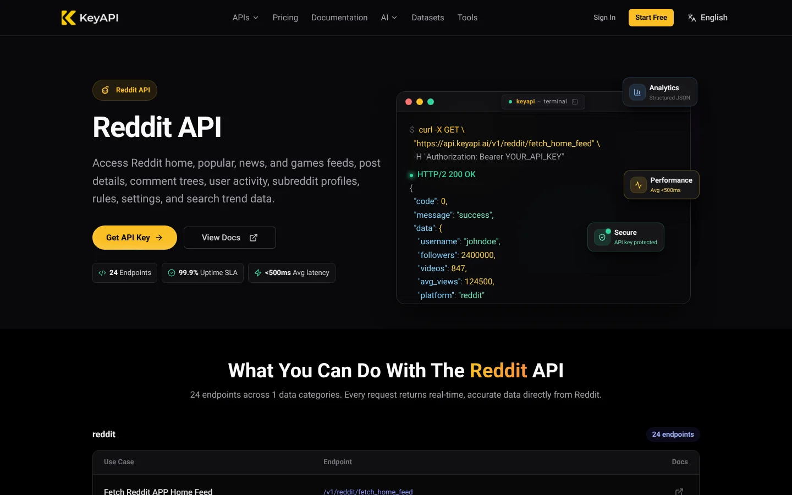
Task: Click the KeyAPI logo icon
Action: coord(68,18)
